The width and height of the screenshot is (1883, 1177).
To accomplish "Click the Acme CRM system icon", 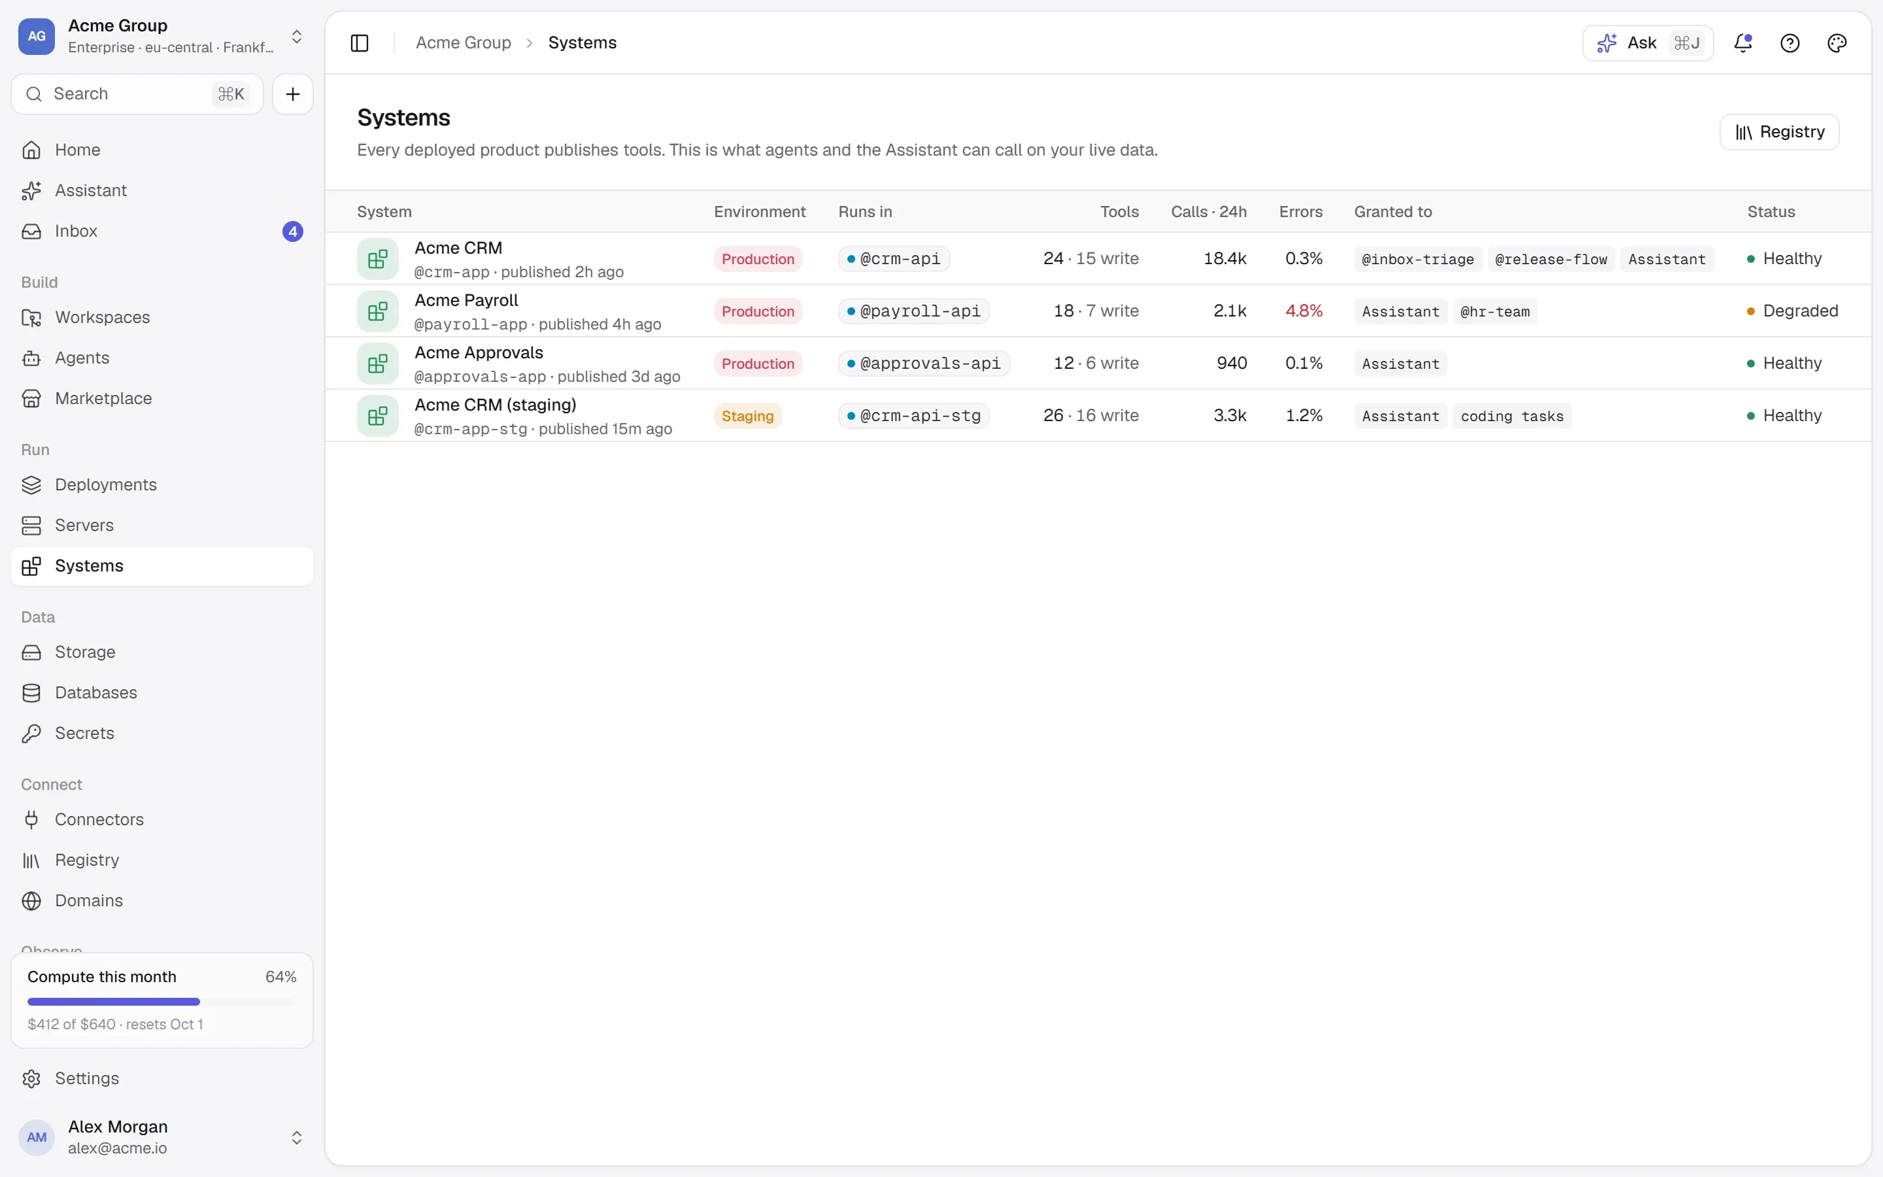I will (x=377, y=259).
